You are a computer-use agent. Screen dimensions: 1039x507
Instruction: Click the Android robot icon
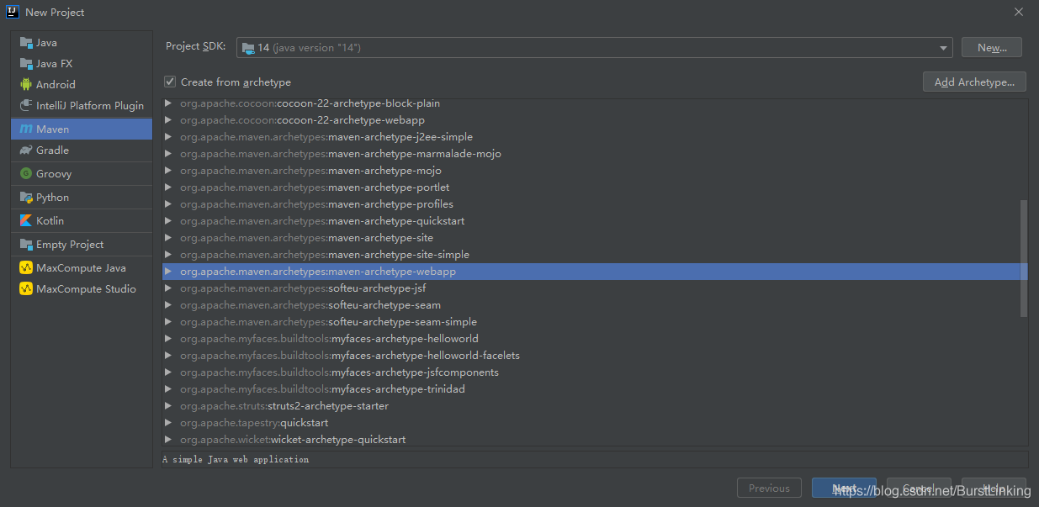(x=25, y=85)
